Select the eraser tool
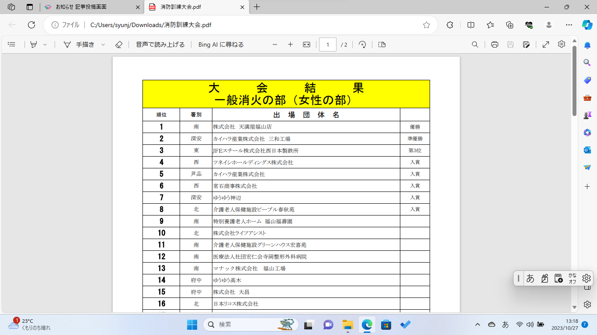This screenshot has width=597, height=335. 119,44
